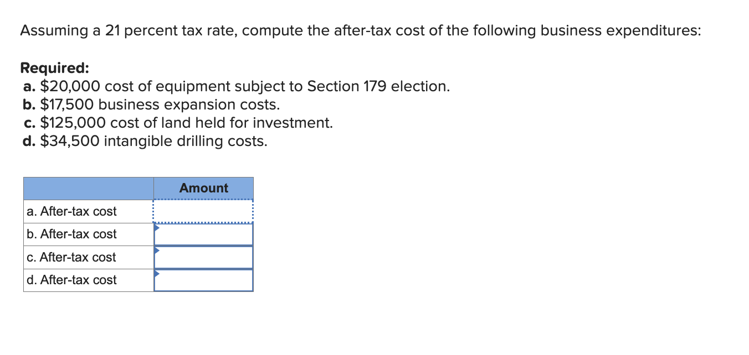Click the $20,000 Section 179 equipment line

tap(237, 86)
